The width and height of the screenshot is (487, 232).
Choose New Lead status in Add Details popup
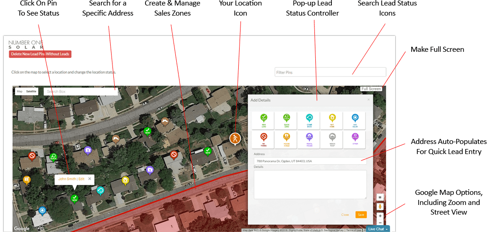pyautogui.click(x=263, y=120)
